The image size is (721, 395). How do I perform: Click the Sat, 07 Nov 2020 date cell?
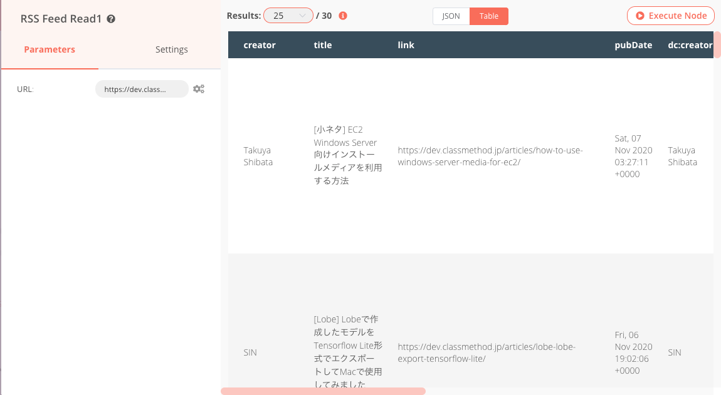pos(633,156)
